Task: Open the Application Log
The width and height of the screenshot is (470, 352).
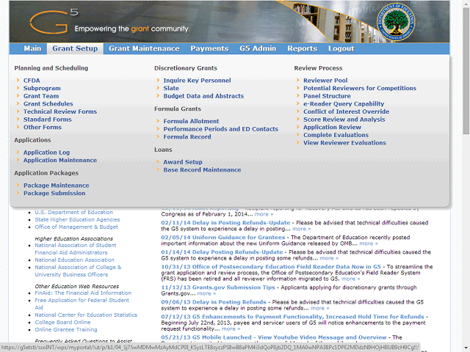Action: [46, 153]
